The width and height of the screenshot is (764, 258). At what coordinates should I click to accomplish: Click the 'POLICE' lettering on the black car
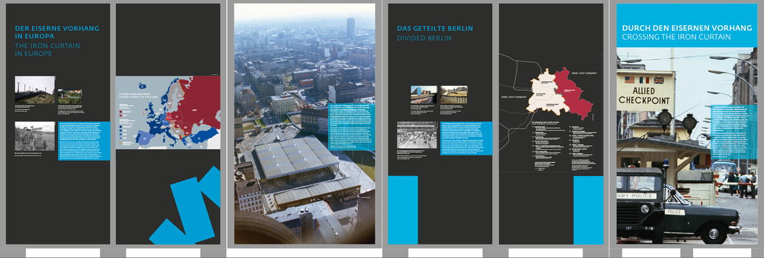click(x=676, y=212)
